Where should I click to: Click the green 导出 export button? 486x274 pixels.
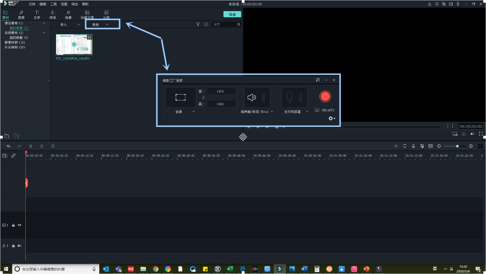(232, 15)
